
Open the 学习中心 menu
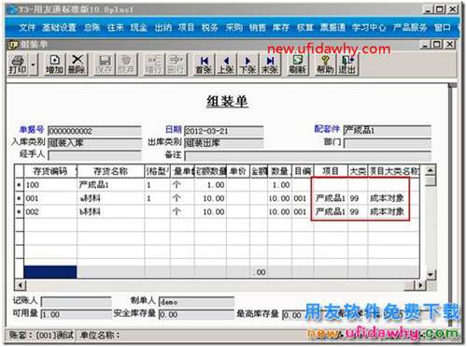pyautogui.click(x=369, y=27)
